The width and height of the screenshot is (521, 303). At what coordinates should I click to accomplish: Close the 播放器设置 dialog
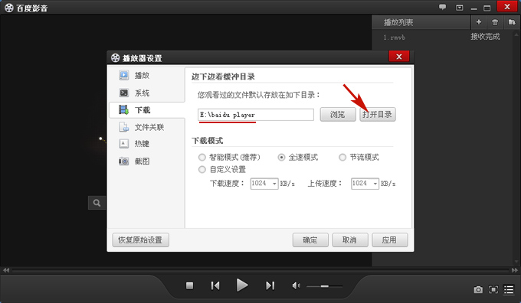(399, 57)
